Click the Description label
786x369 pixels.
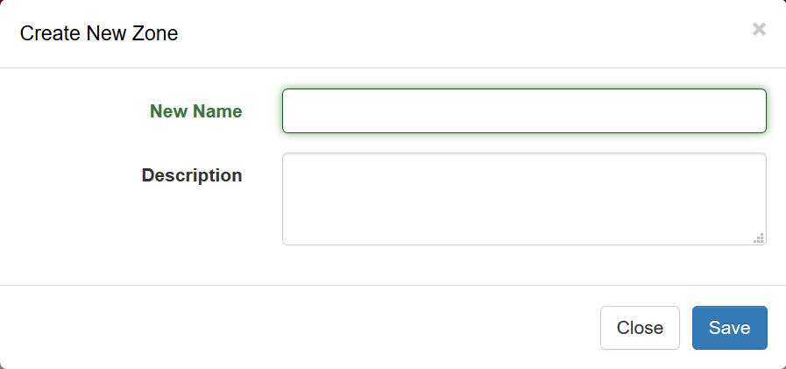pyautogui.click(x=191, y=175)
